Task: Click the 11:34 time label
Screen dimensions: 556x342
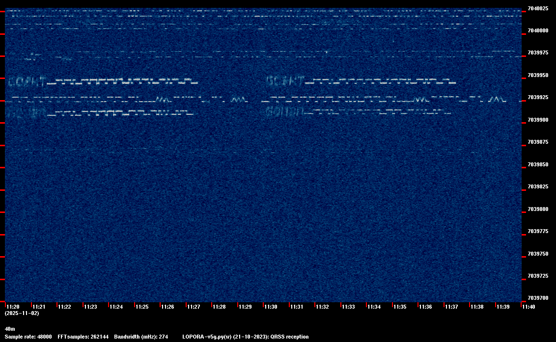Action: click(374, 307)
